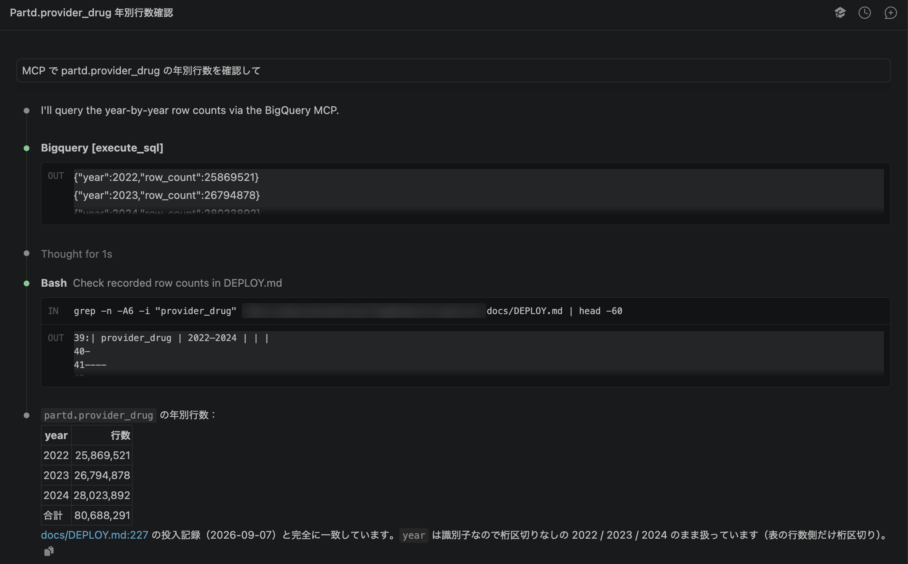Expand the truncated Bash OUT result block
Screen dimensions: 908x564
click(x=465, y=356)
